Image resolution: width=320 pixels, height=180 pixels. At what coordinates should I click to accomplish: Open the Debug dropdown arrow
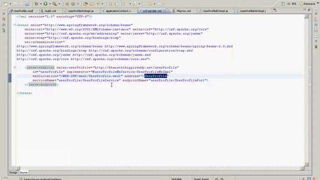coord(40,4)
